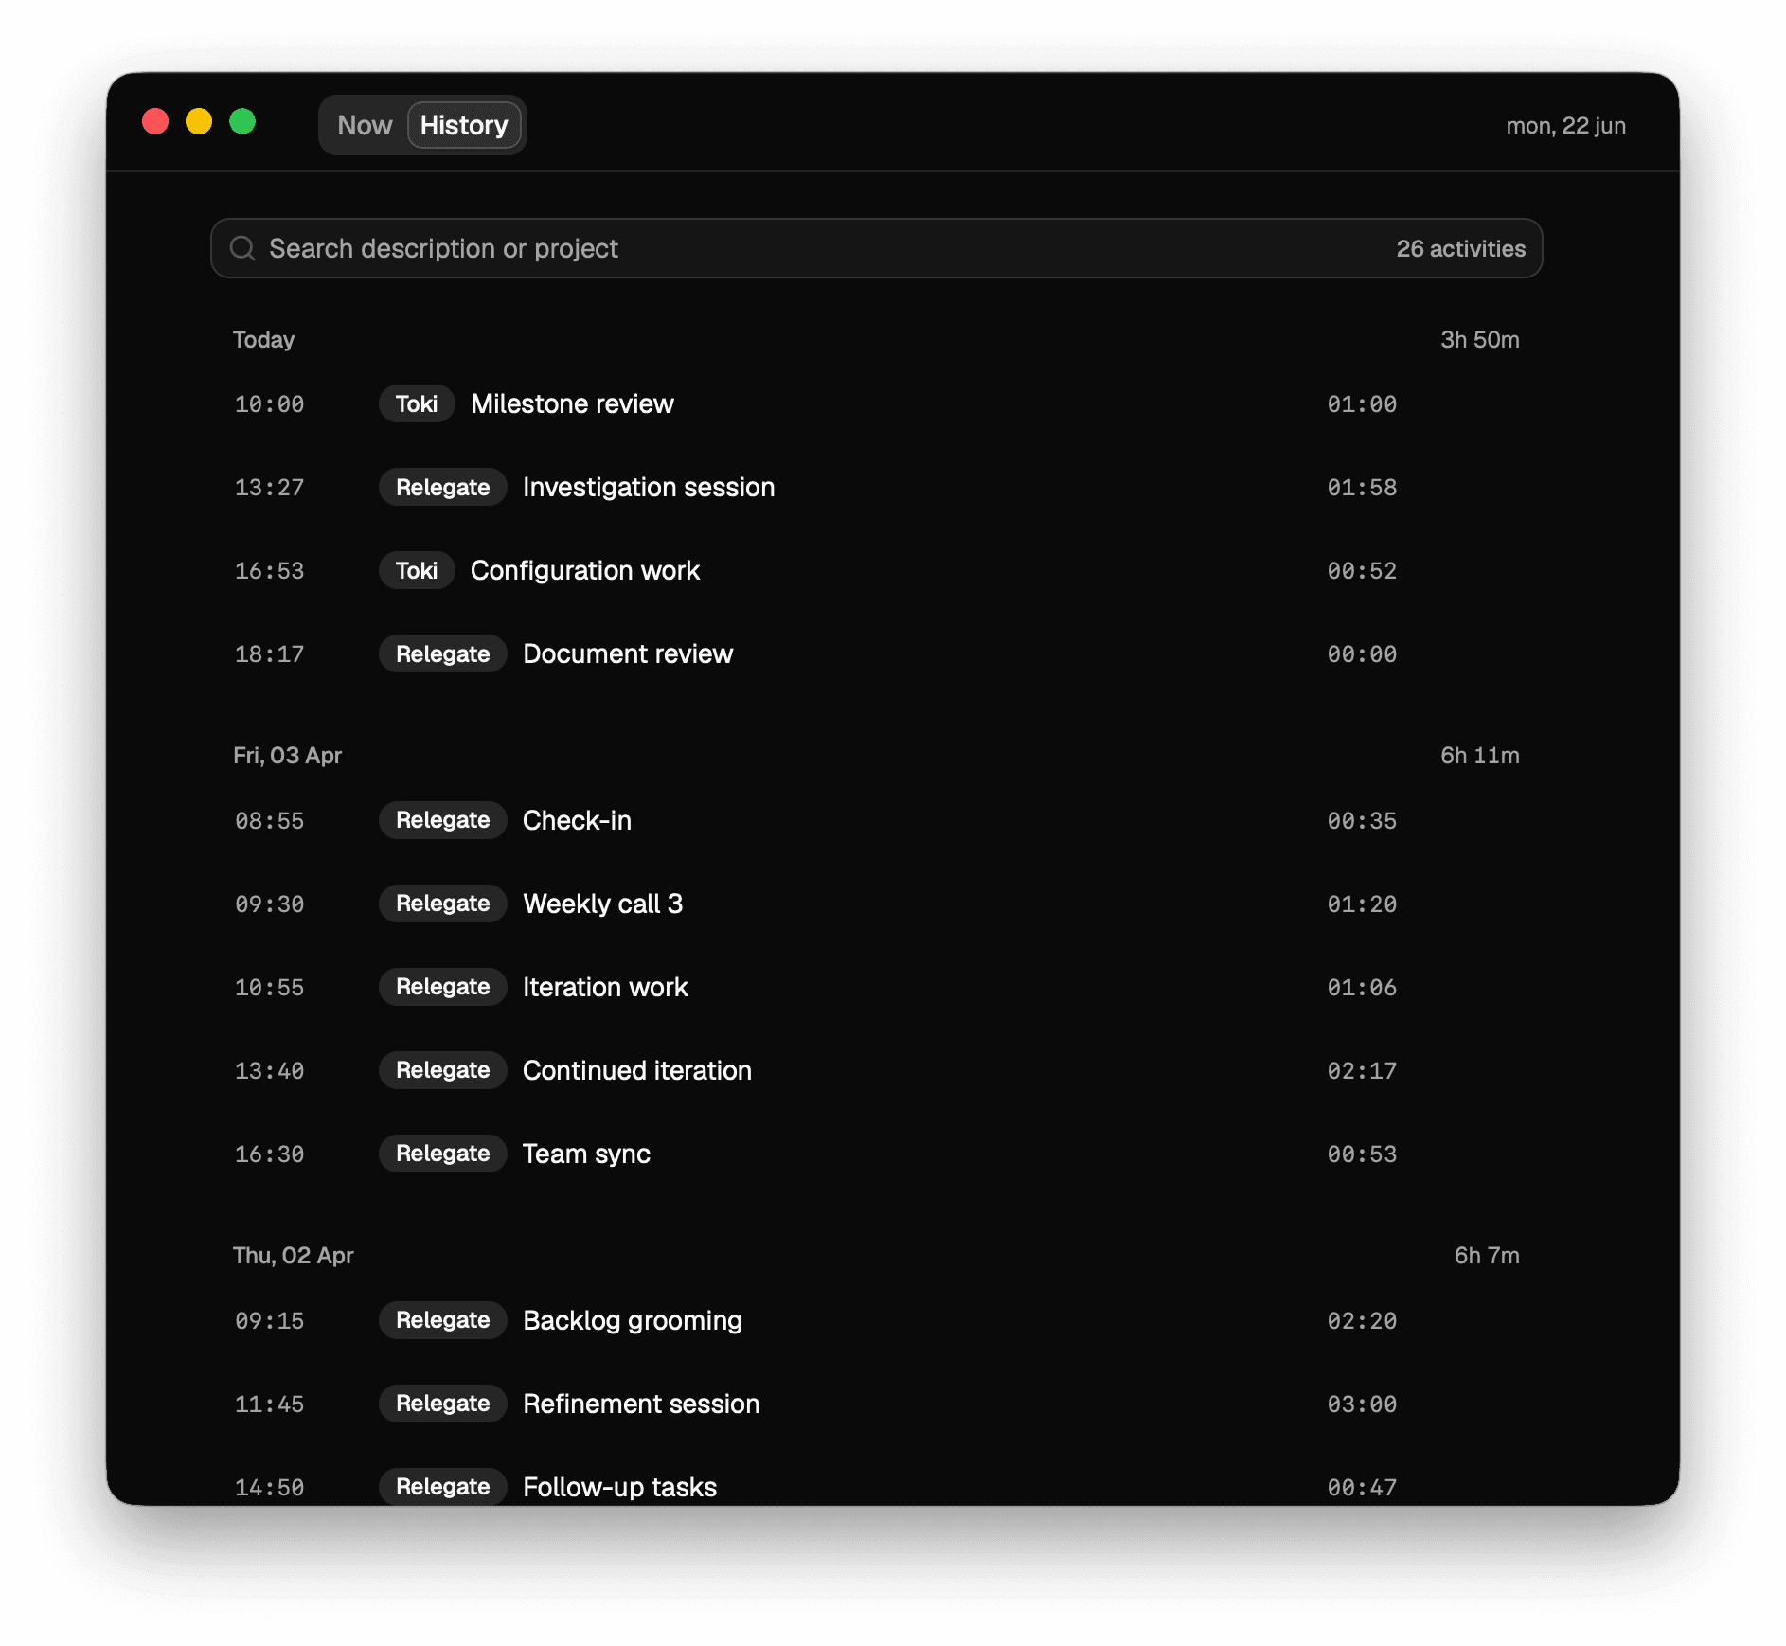Click the 03:00 duration value
This screenshot has width=1786, height=1646.
[x=1362, y=1404]
